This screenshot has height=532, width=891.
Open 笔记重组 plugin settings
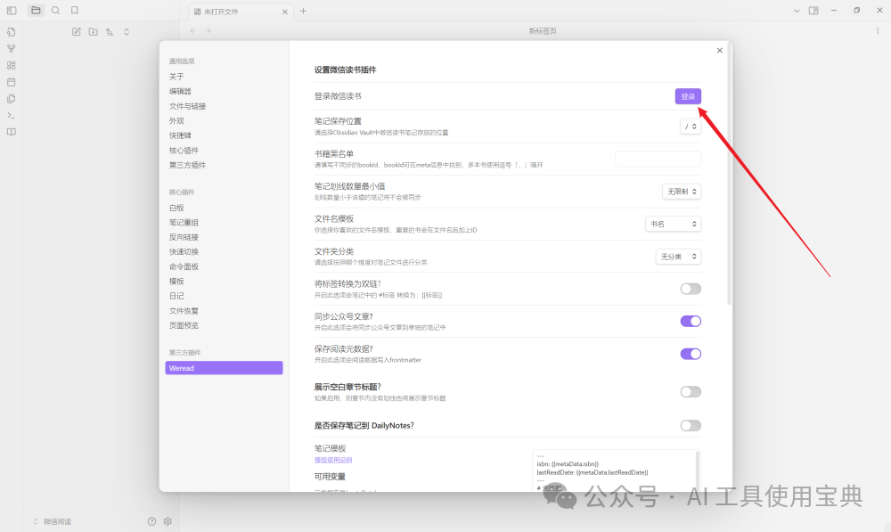tap(184, 222)
